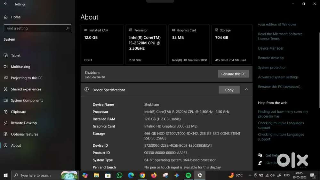Open Advanced system settings link
Image resolution: width=320 pixels, height=180 pixels.
[x=278, y=77]
